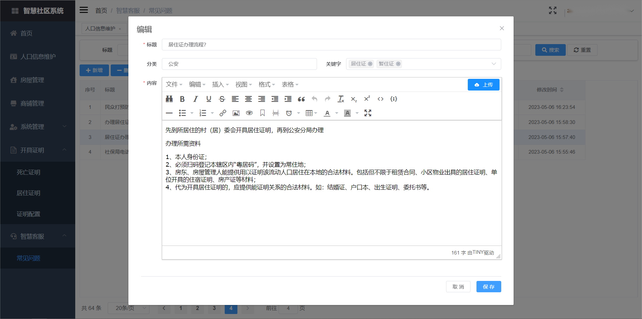Insert numbered list in editor

203,113
